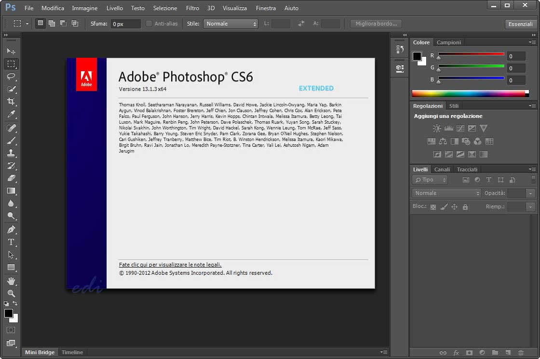This screenshot has width=540, height=359.
Task: Select the Brush tool
Action: pos(11,141)
